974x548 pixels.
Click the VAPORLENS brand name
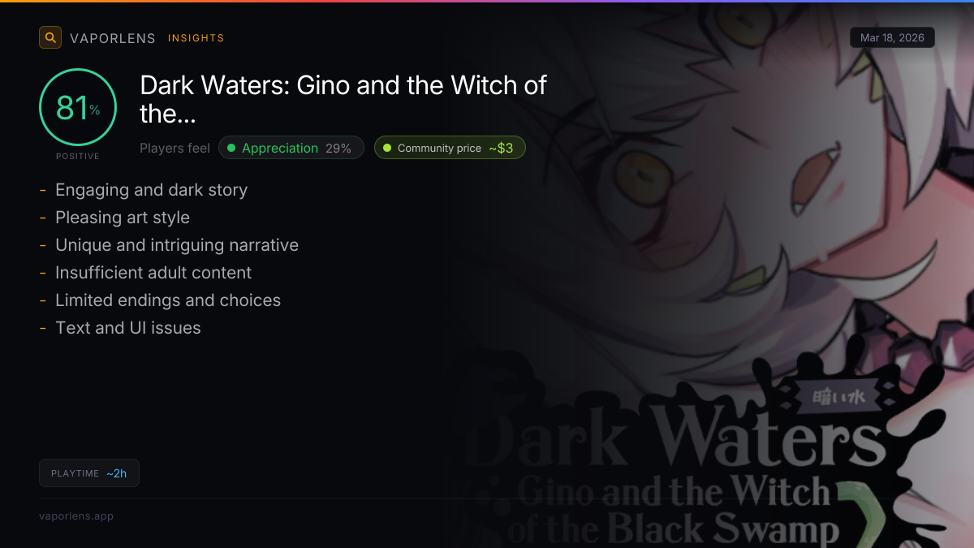[113, 38]
